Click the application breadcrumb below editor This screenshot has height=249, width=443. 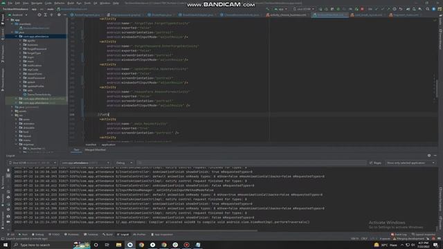[109, 145]
